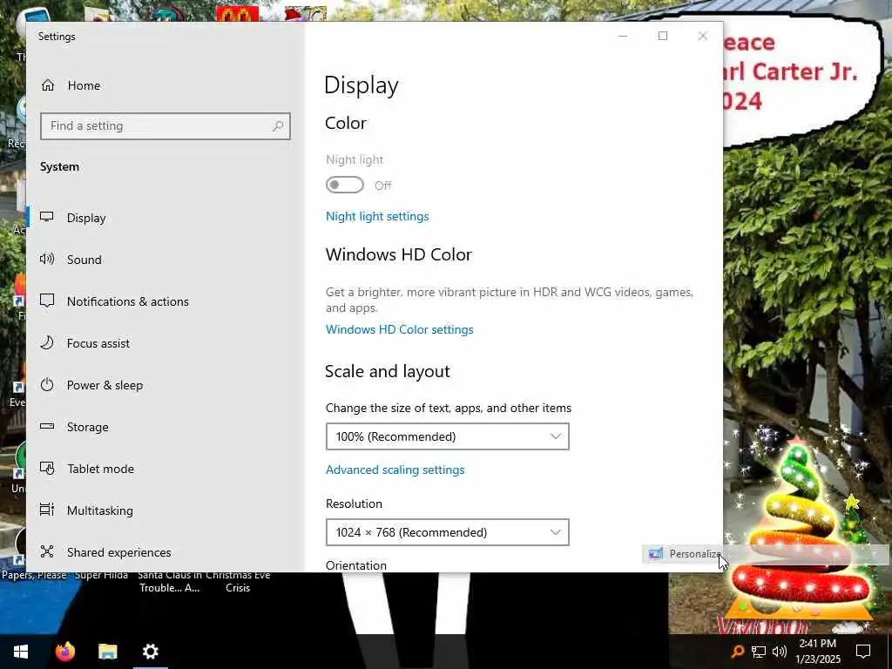Open Night light settings link
Image resolution: width=892 pixels, height=669 pixels.
tap(377, 216)
